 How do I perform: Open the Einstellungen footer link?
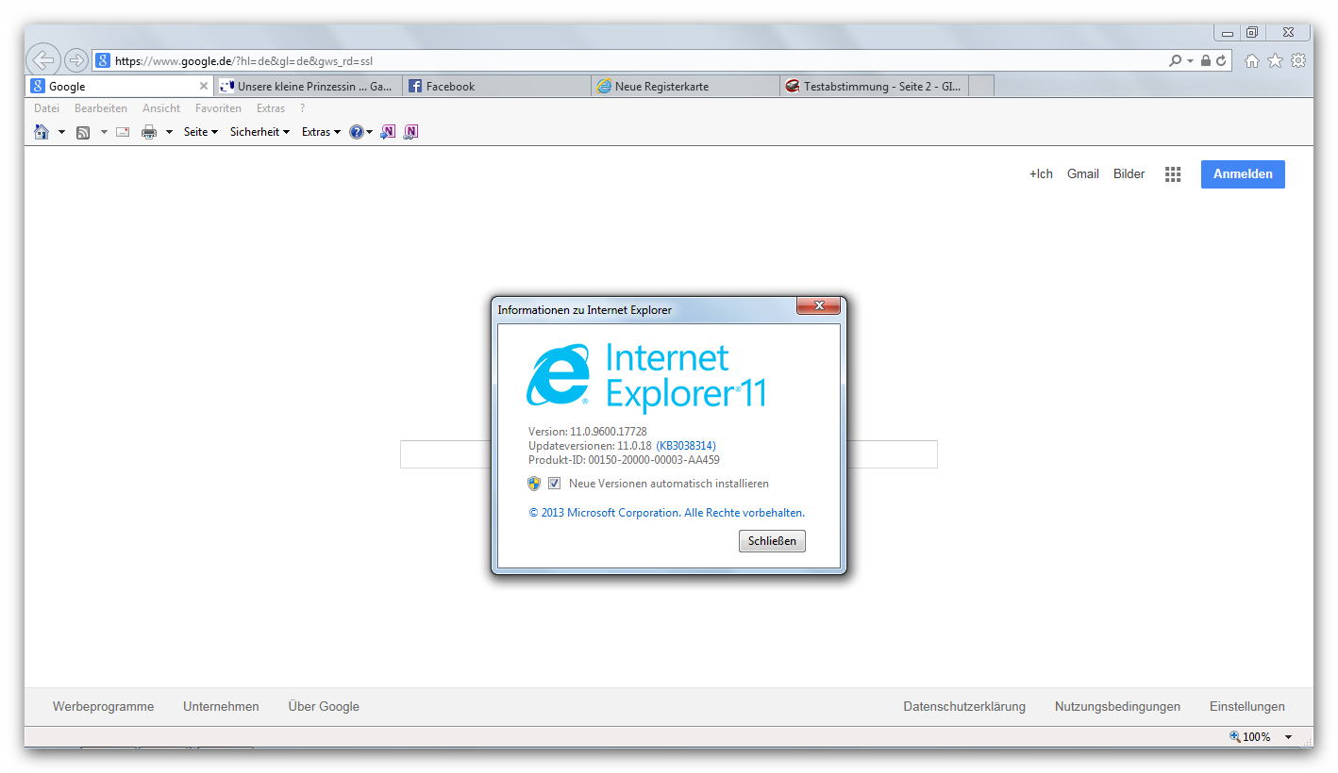pos(1247,707)
